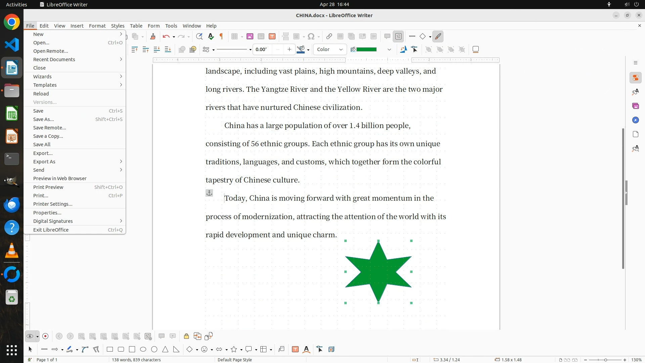Select the Rectangle drawing tool
The width and height of the screenshot is (645, 363).
[110, 350]
